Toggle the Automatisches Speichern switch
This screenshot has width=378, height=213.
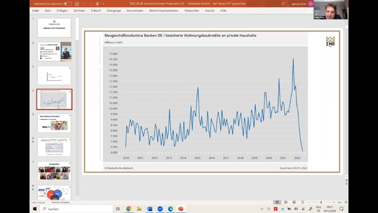68,4
